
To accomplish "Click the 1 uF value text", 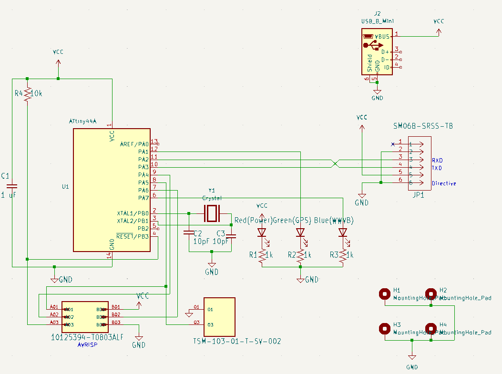I will pos(8,195).
